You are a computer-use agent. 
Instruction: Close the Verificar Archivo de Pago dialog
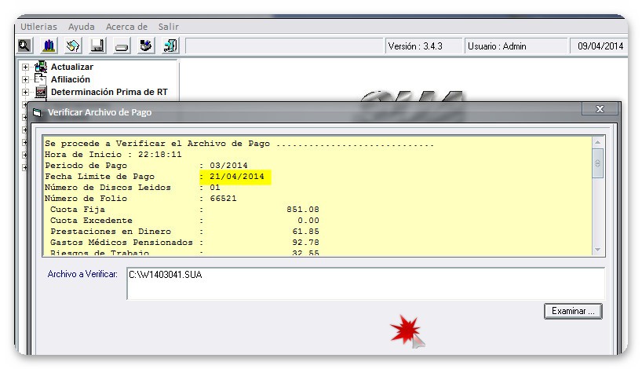click(600, 110)
